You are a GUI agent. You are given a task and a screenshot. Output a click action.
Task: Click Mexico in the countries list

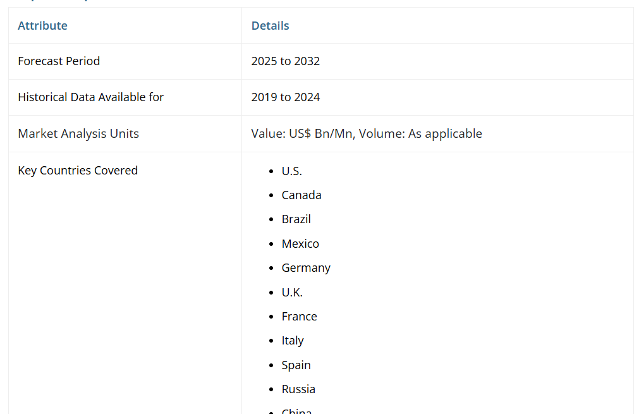point(300,244)
